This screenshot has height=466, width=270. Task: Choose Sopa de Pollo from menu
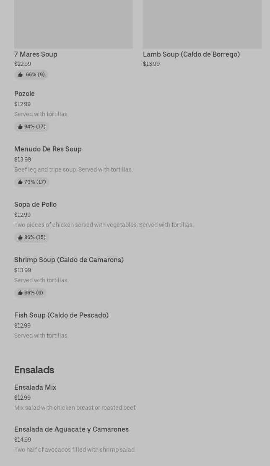(x=35, y=204)
